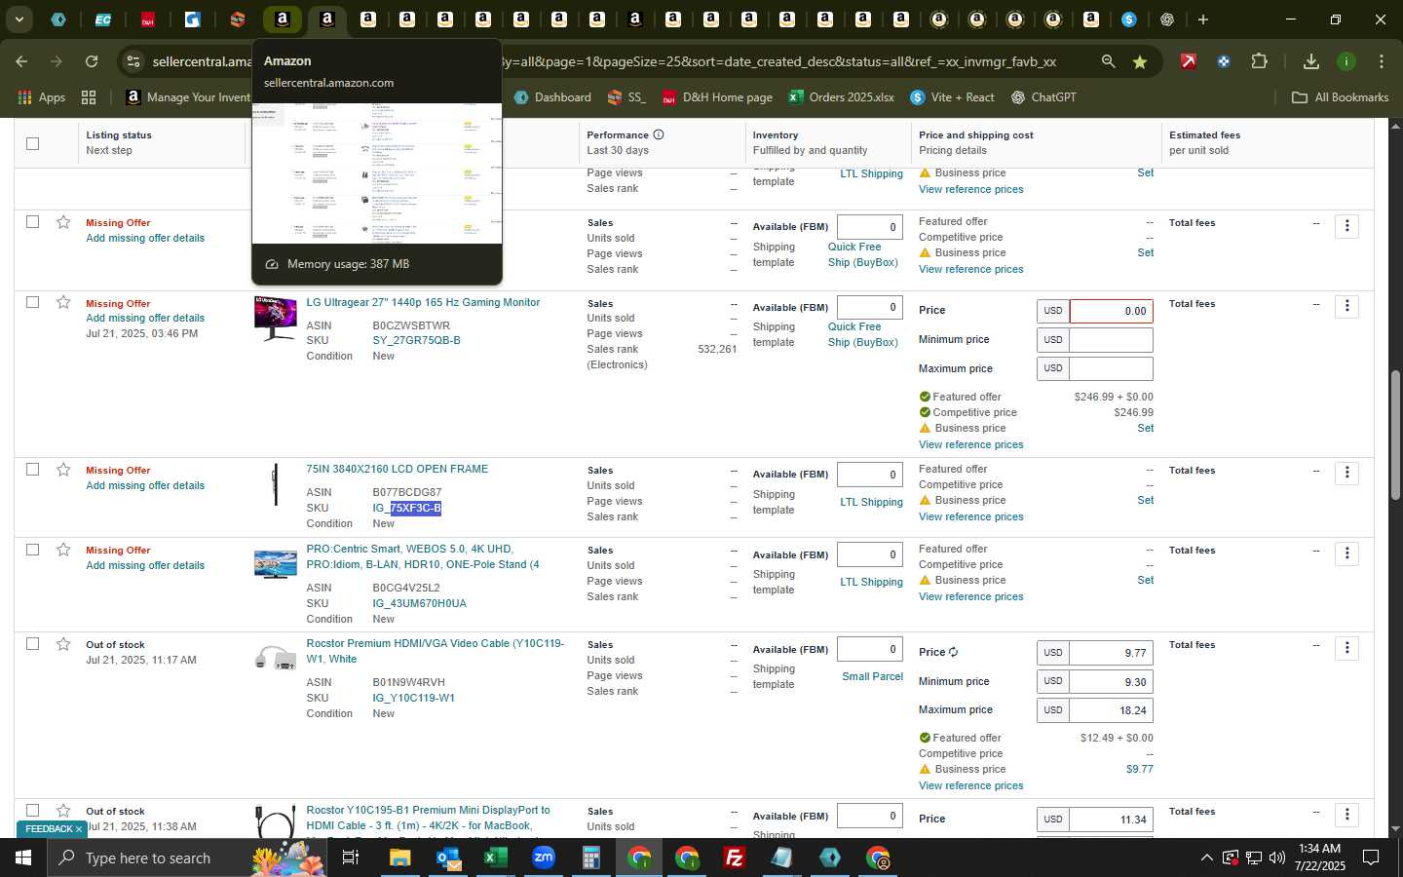Star the PRO:Centric Smart listing

[x=63, y=550]
